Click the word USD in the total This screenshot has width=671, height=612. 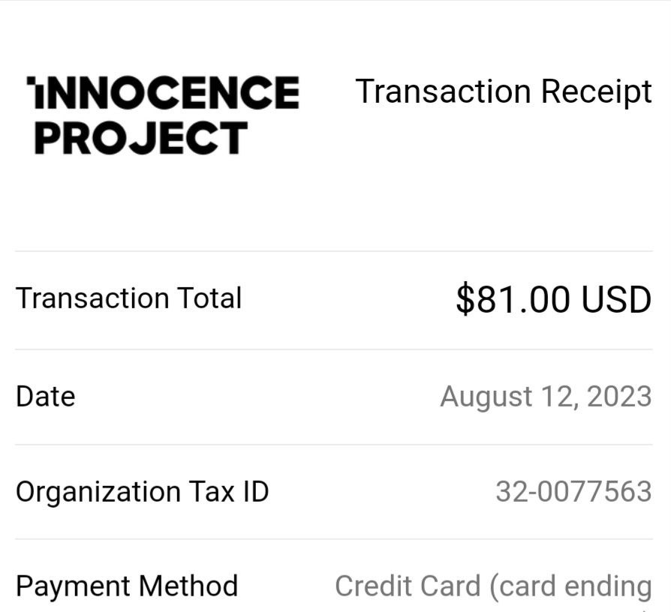[x=616, y=299]
